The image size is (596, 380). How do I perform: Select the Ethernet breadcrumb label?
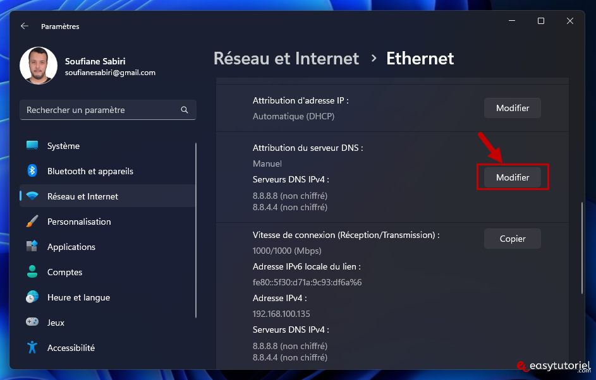[420, 58]
